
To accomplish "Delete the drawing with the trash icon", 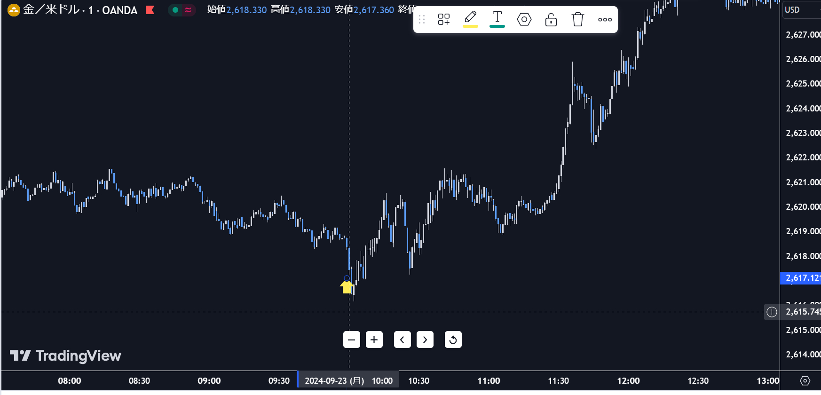I will pyautogui.click(x=577, y=19).
